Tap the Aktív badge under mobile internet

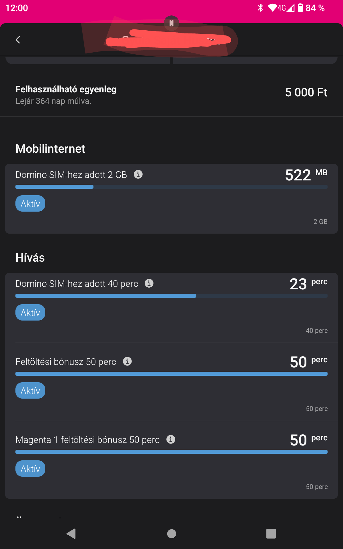(30, 204)
